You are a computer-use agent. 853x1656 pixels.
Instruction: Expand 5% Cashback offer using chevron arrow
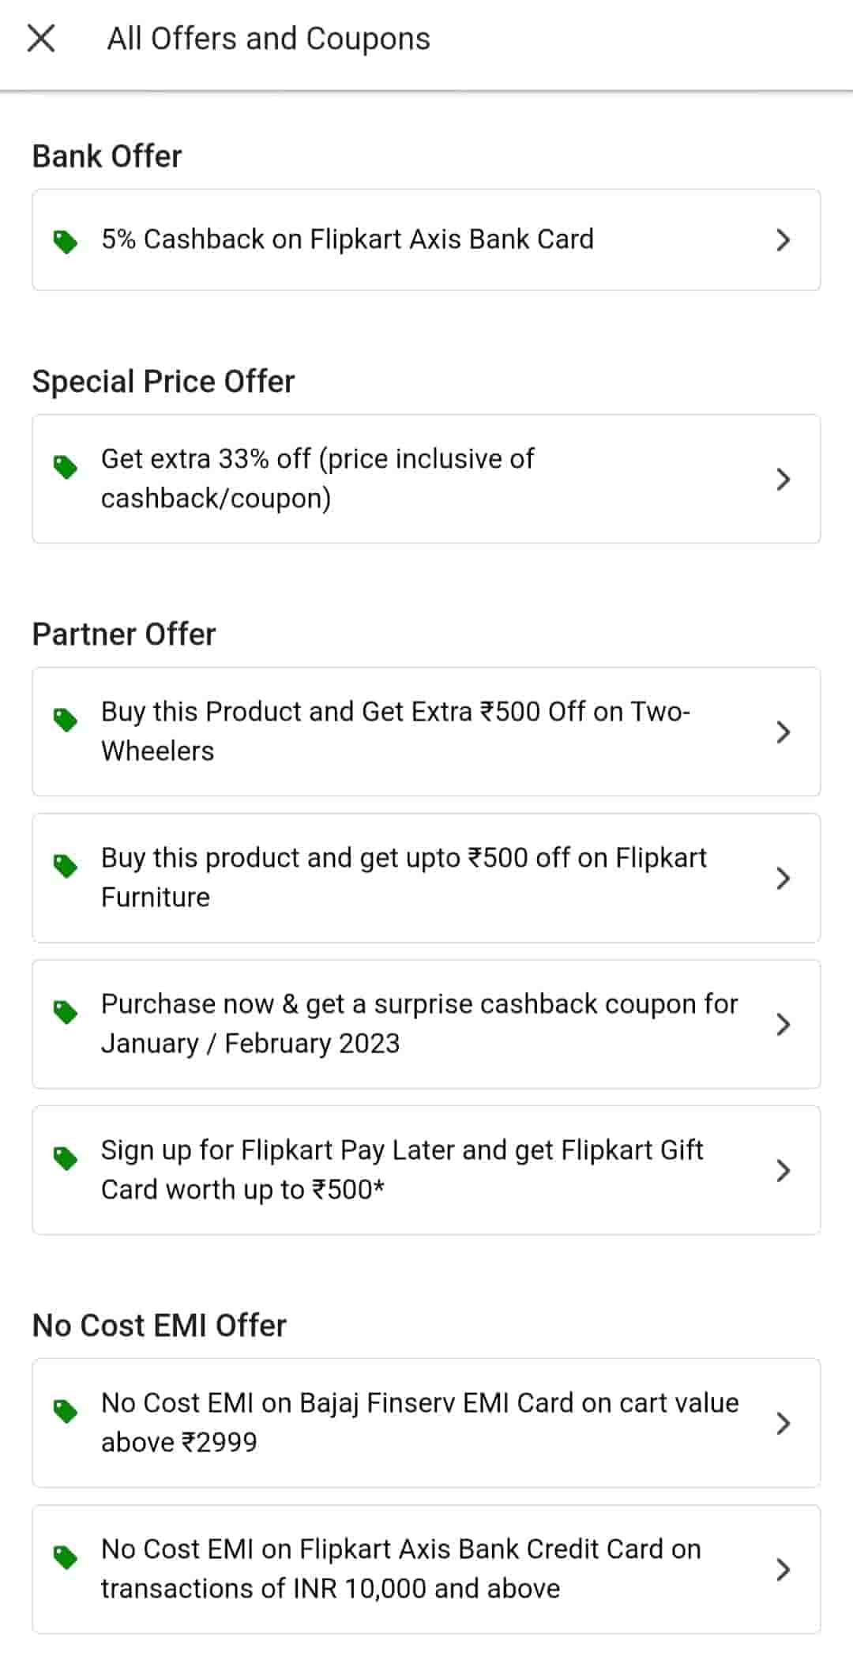tap(783, 240)
